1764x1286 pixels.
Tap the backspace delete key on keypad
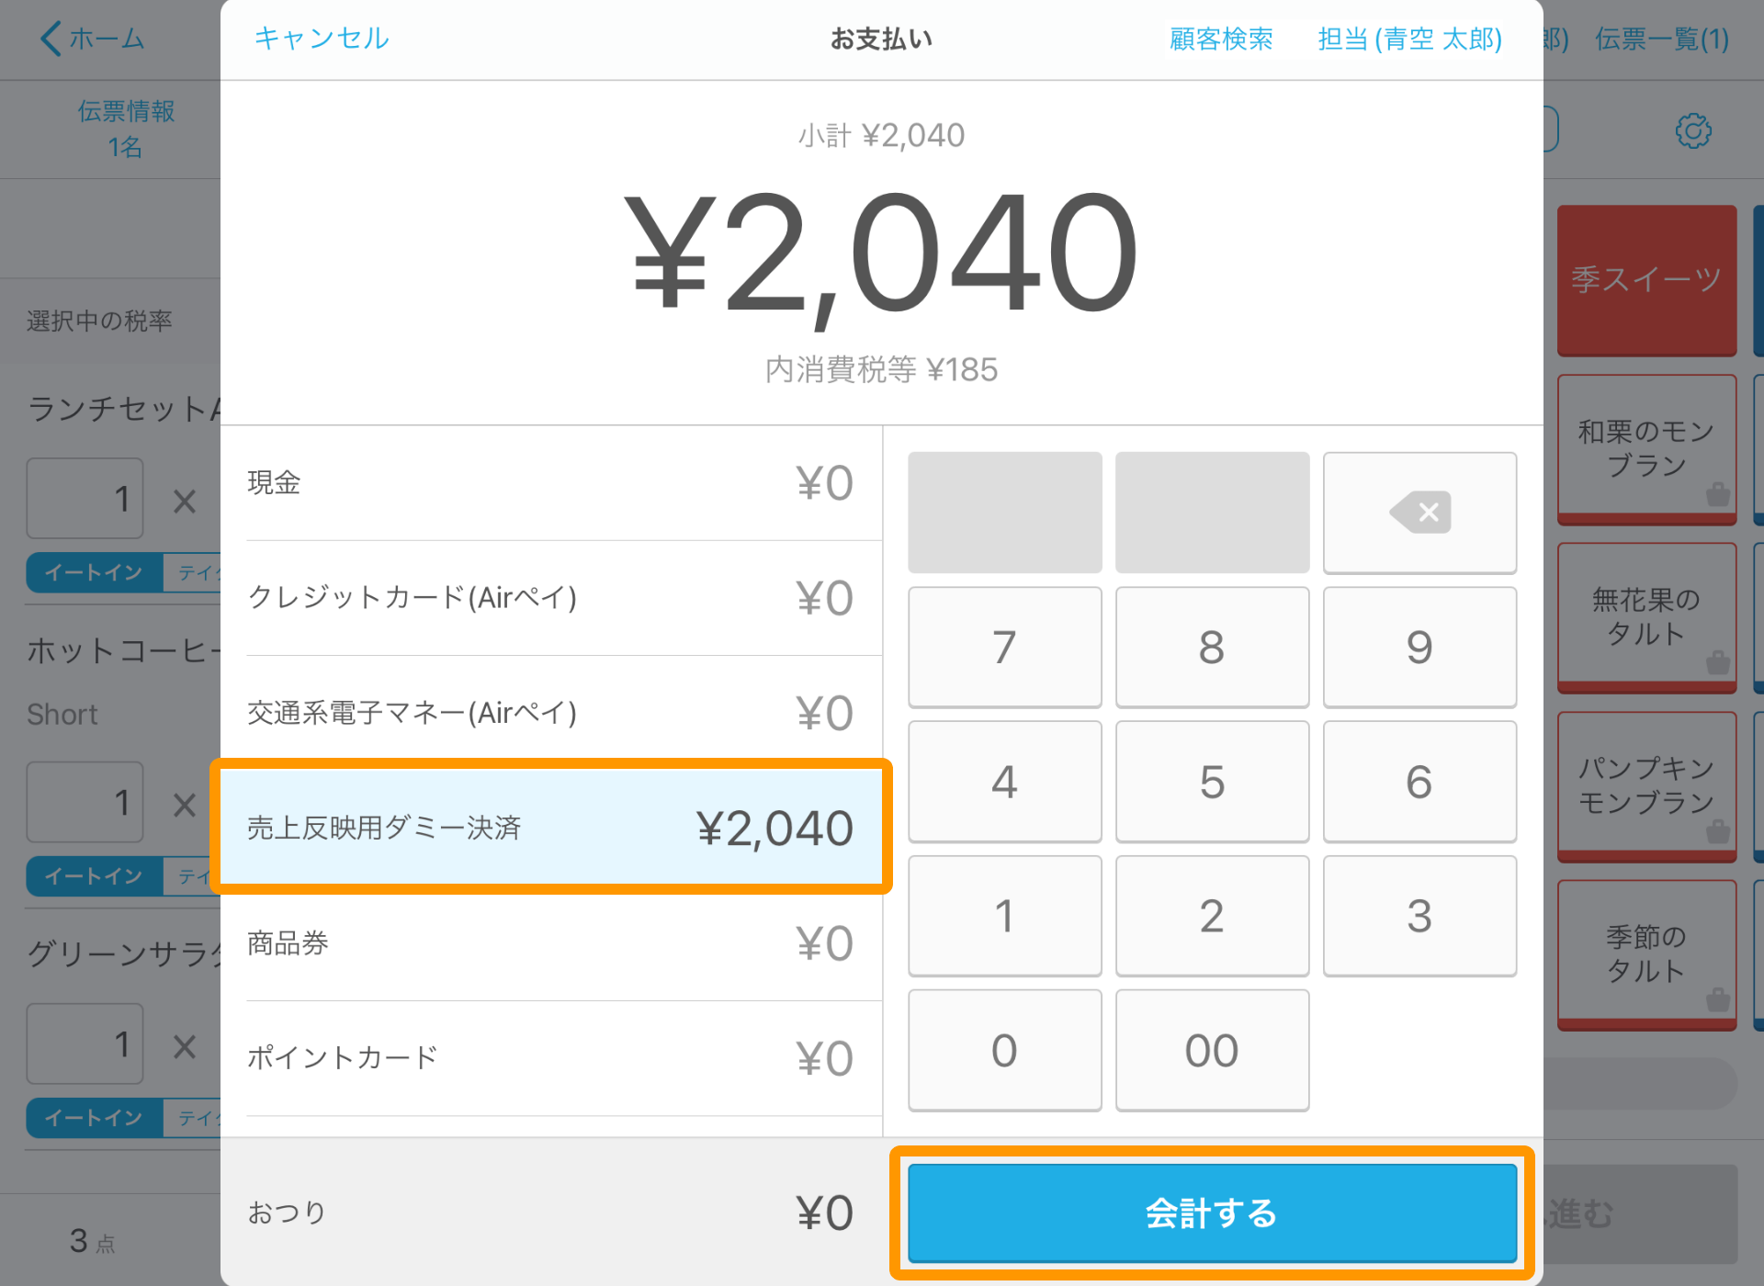1419,513
